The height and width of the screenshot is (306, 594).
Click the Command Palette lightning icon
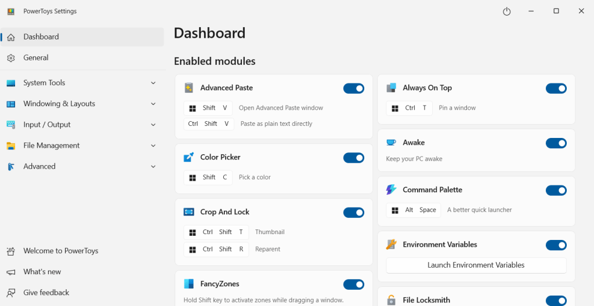pyautogui.click(x=391, y=190)
